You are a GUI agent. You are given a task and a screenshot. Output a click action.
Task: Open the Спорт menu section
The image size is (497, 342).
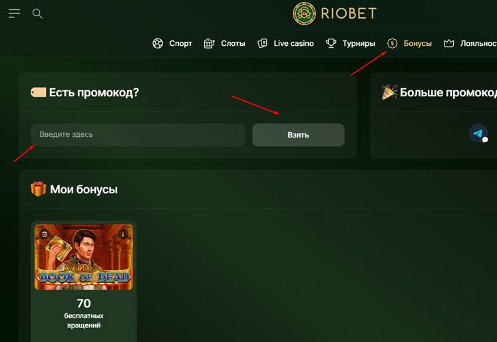coord(181,43)
